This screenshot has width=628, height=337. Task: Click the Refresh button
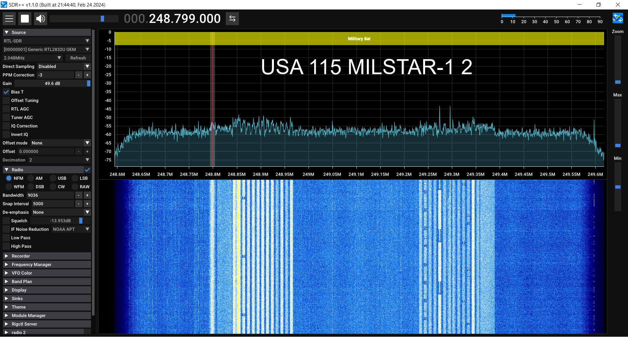pos(78,58)
